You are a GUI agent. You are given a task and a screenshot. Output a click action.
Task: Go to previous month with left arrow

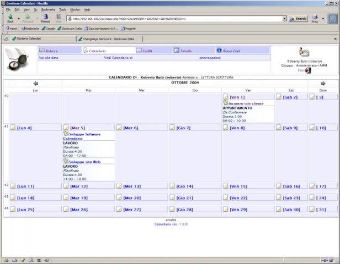[x=36, y=84]
